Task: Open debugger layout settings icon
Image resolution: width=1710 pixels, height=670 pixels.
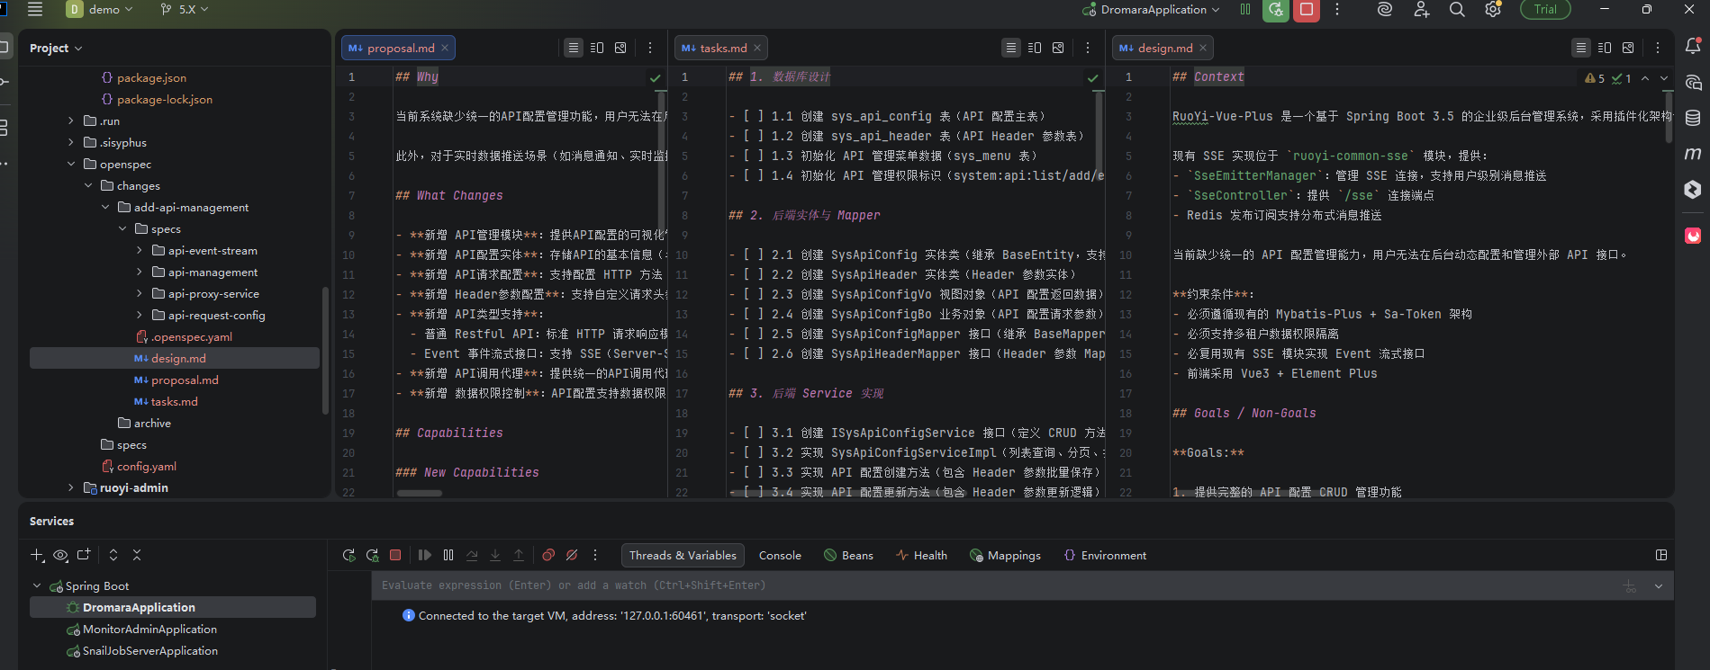Action: (x=1661, y=555)
